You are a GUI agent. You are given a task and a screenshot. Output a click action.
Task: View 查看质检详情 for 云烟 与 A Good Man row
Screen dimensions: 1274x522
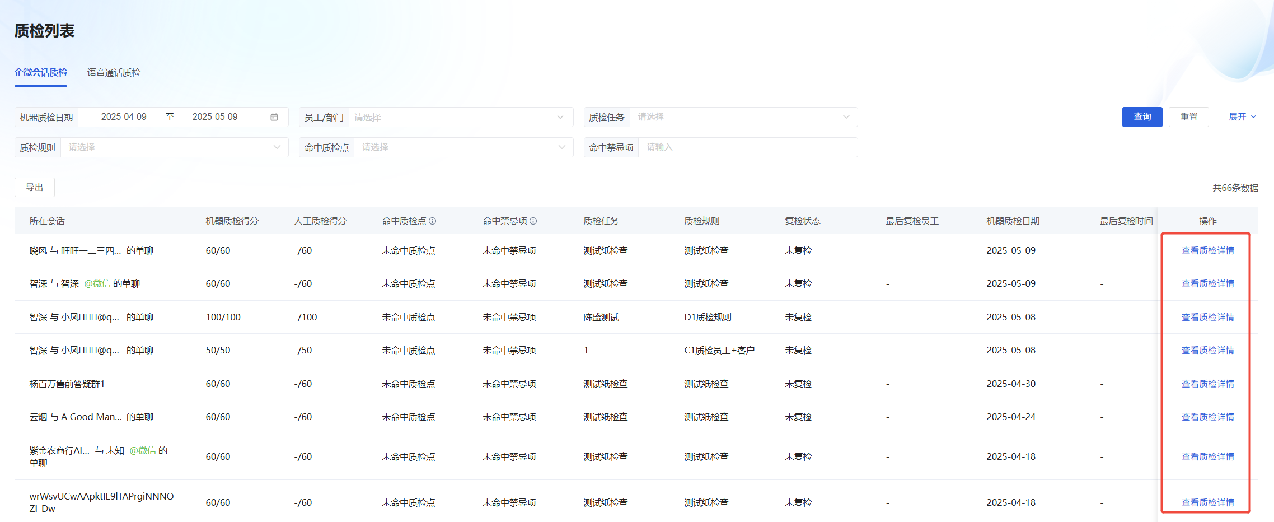1208,417
